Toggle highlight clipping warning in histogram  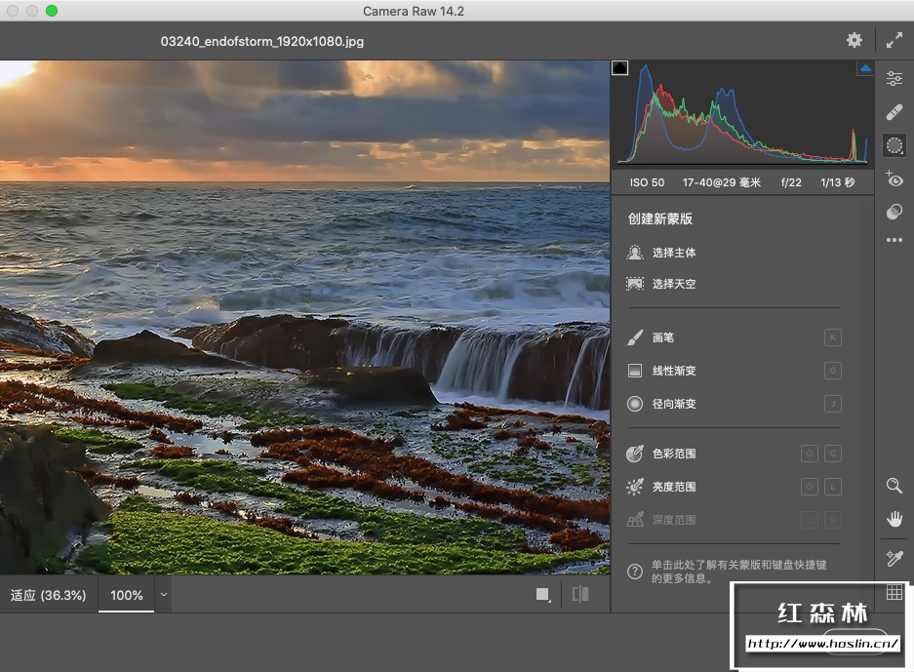pos(864,68)
